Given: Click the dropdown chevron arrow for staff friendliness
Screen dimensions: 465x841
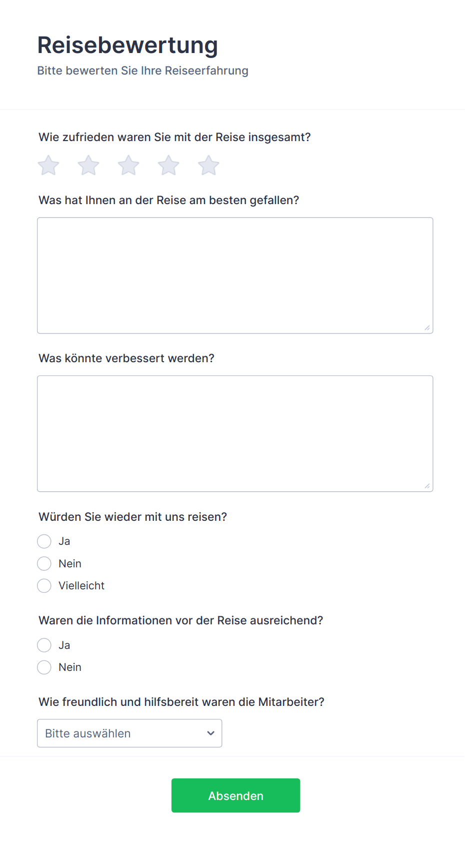Looking at the screenshot, I should tap(210, 733).
